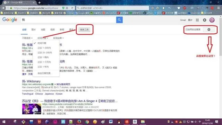Open the Gmail link

(x=183, y=20)
